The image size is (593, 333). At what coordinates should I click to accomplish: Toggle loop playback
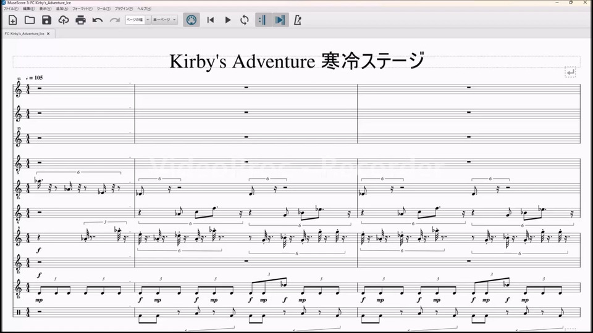tap(245, 20)
